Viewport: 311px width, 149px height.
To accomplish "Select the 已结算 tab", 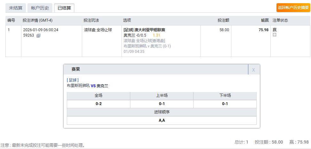I will 64,8.
